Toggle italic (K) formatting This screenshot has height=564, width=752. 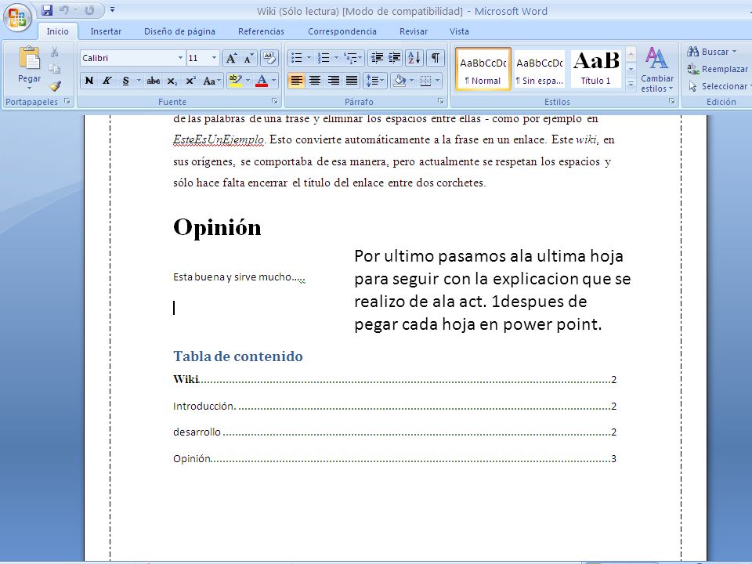107,81
